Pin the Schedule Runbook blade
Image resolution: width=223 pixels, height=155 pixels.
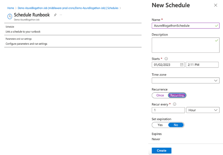coord(55,15)
